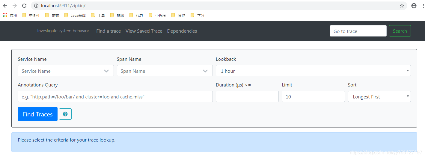425x158 pixels.
Task: Open the 中间件 bookmark folder
Action: click(31, 15)
